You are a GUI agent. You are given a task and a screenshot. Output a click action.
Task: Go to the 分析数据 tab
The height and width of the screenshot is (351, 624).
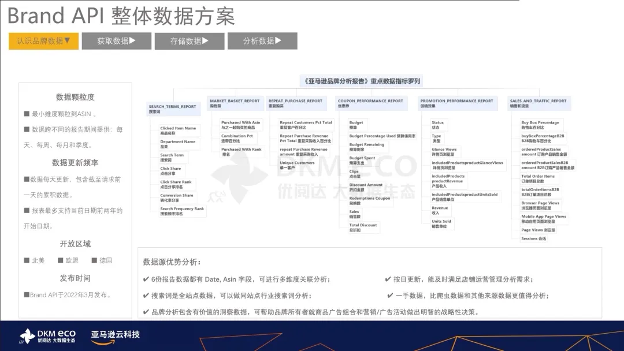262,41
